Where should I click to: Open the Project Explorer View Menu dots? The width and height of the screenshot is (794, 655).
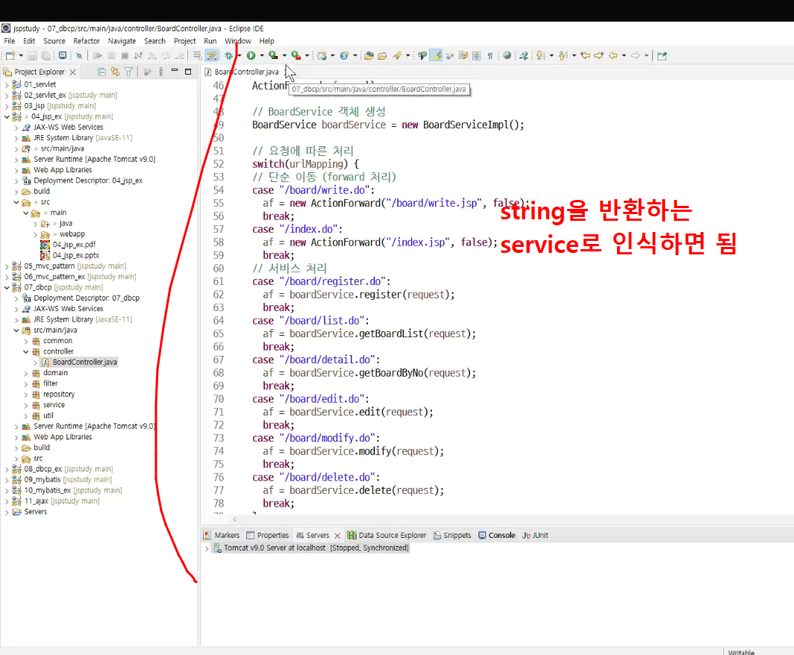(x=161, y=72)
